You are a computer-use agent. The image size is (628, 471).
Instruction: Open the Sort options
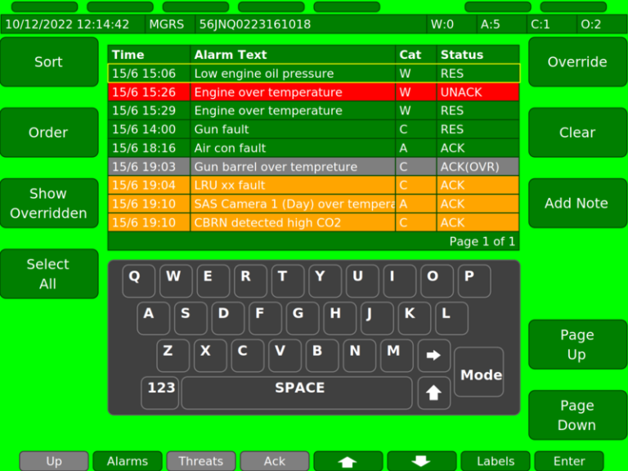[x=48, y=62]
